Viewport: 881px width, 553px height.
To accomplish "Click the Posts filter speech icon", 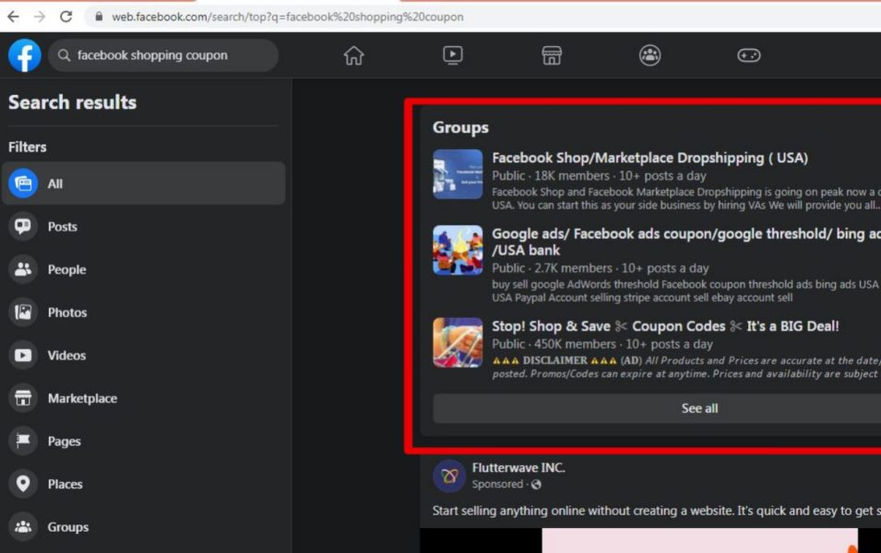I will pyautogui.click(x=23, y=226).
